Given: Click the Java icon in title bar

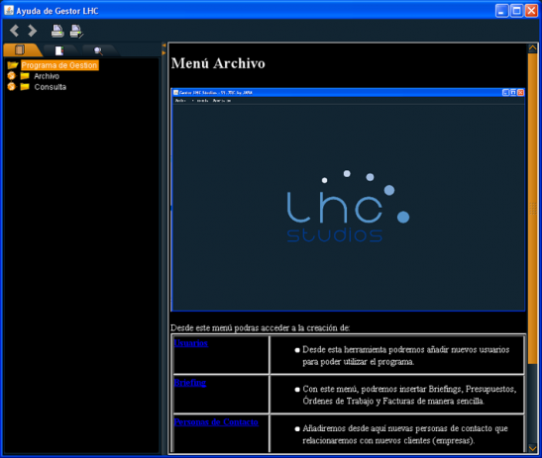Looking at the screenshot, I should pos(9,10).
